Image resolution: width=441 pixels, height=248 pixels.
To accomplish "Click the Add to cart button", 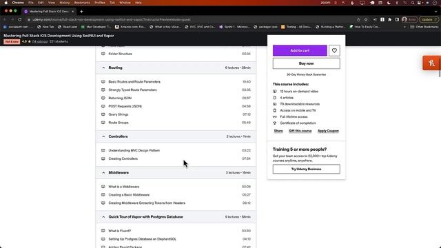I will tap(300, 50).
